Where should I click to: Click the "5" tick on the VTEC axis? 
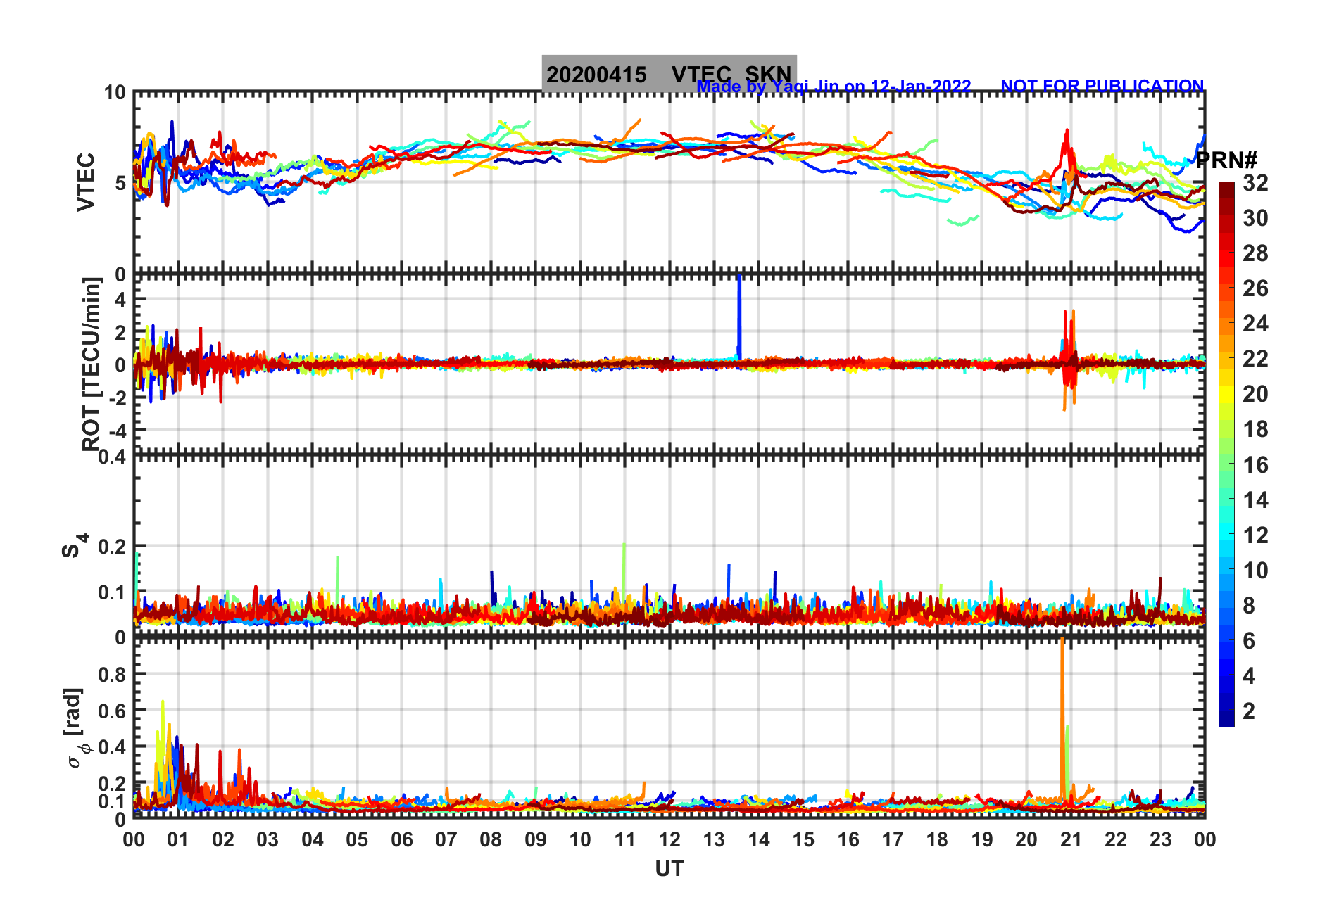coord(120,183)
